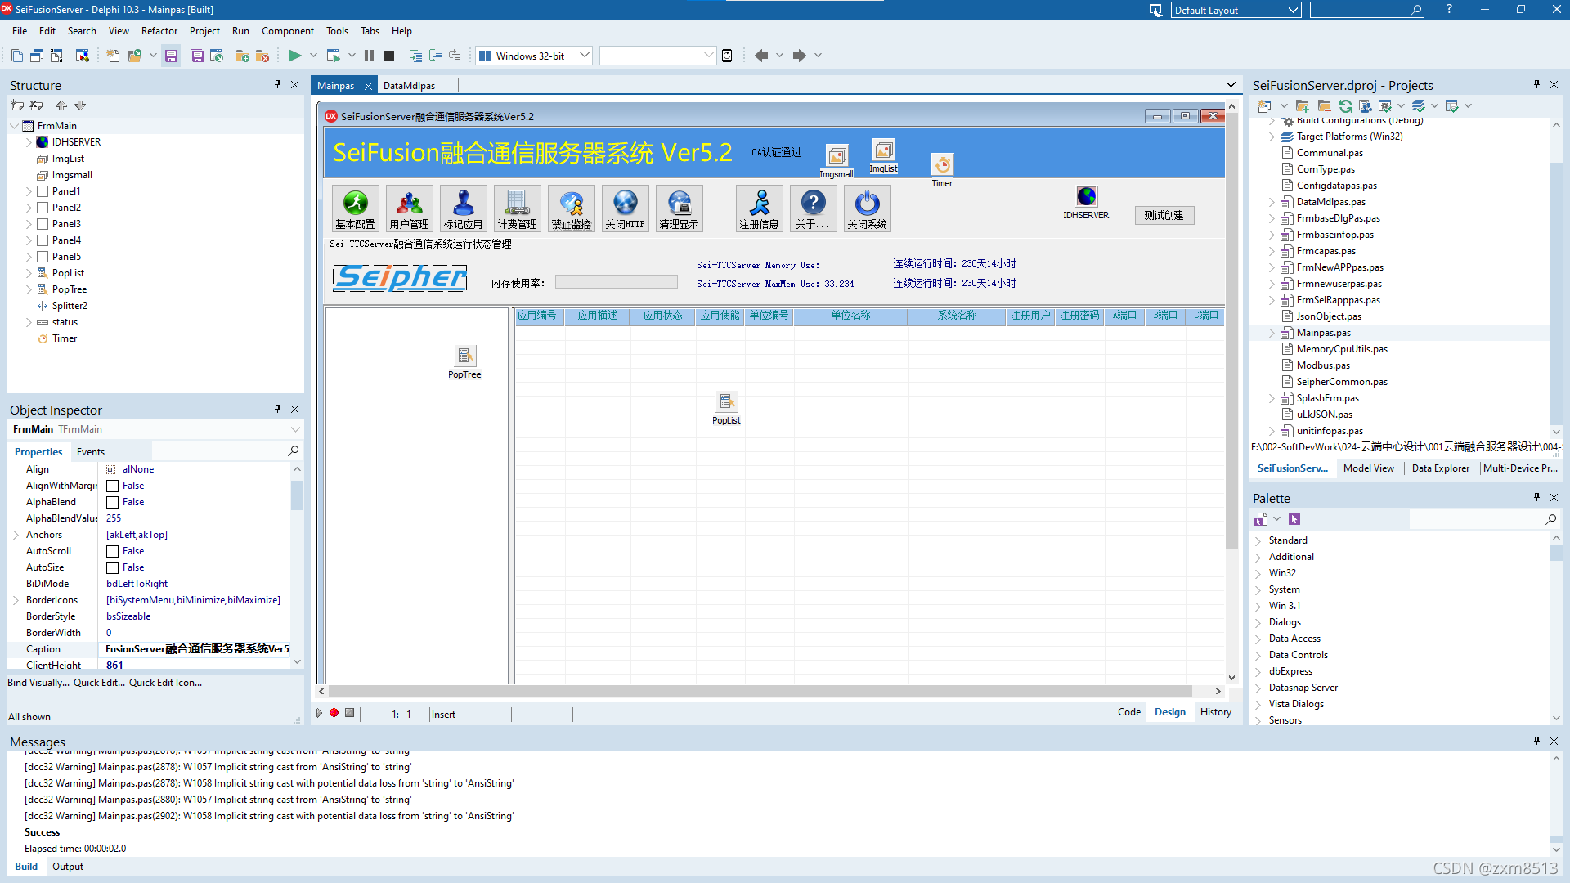Toggle the AutoScroll property checkbox
The width and height of the screenshot is (1570, 883).
[113, 551]
